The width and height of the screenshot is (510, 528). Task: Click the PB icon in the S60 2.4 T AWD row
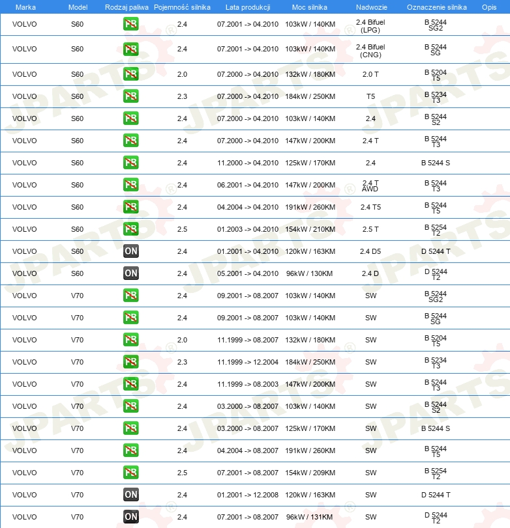(130, 185)
